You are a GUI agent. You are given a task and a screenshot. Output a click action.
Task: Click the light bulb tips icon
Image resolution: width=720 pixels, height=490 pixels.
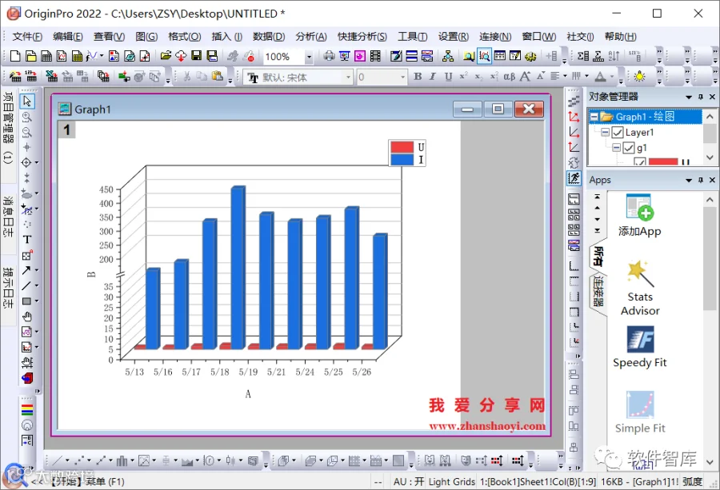tap(639, 77)
